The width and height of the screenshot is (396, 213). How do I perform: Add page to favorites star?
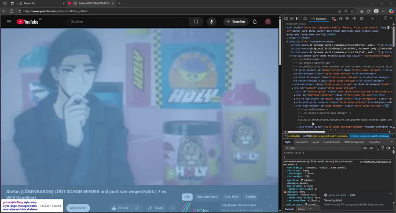click(352, 11)
